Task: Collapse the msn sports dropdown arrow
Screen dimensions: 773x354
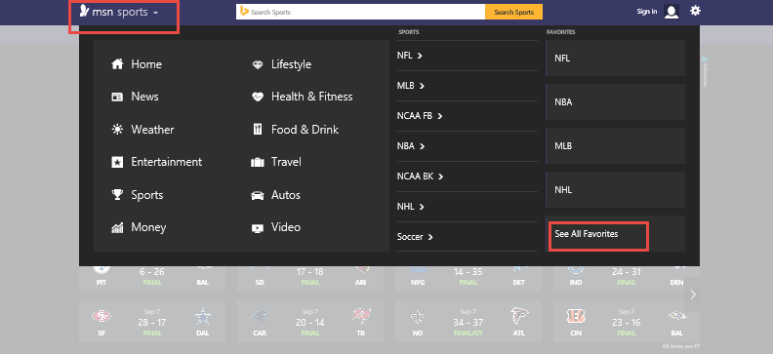Action: 156,13
